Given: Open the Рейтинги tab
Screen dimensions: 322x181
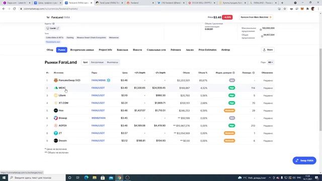Looking at the screenshot, I should [x=176, y=50].
